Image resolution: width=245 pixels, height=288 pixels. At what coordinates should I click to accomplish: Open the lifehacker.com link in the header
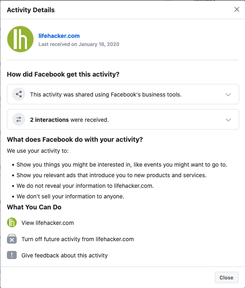pyautogui.click(x=59, y=36)
